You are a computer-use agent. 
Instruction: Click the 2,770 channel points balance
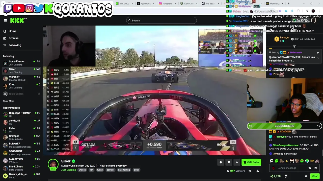click(275, 176)
